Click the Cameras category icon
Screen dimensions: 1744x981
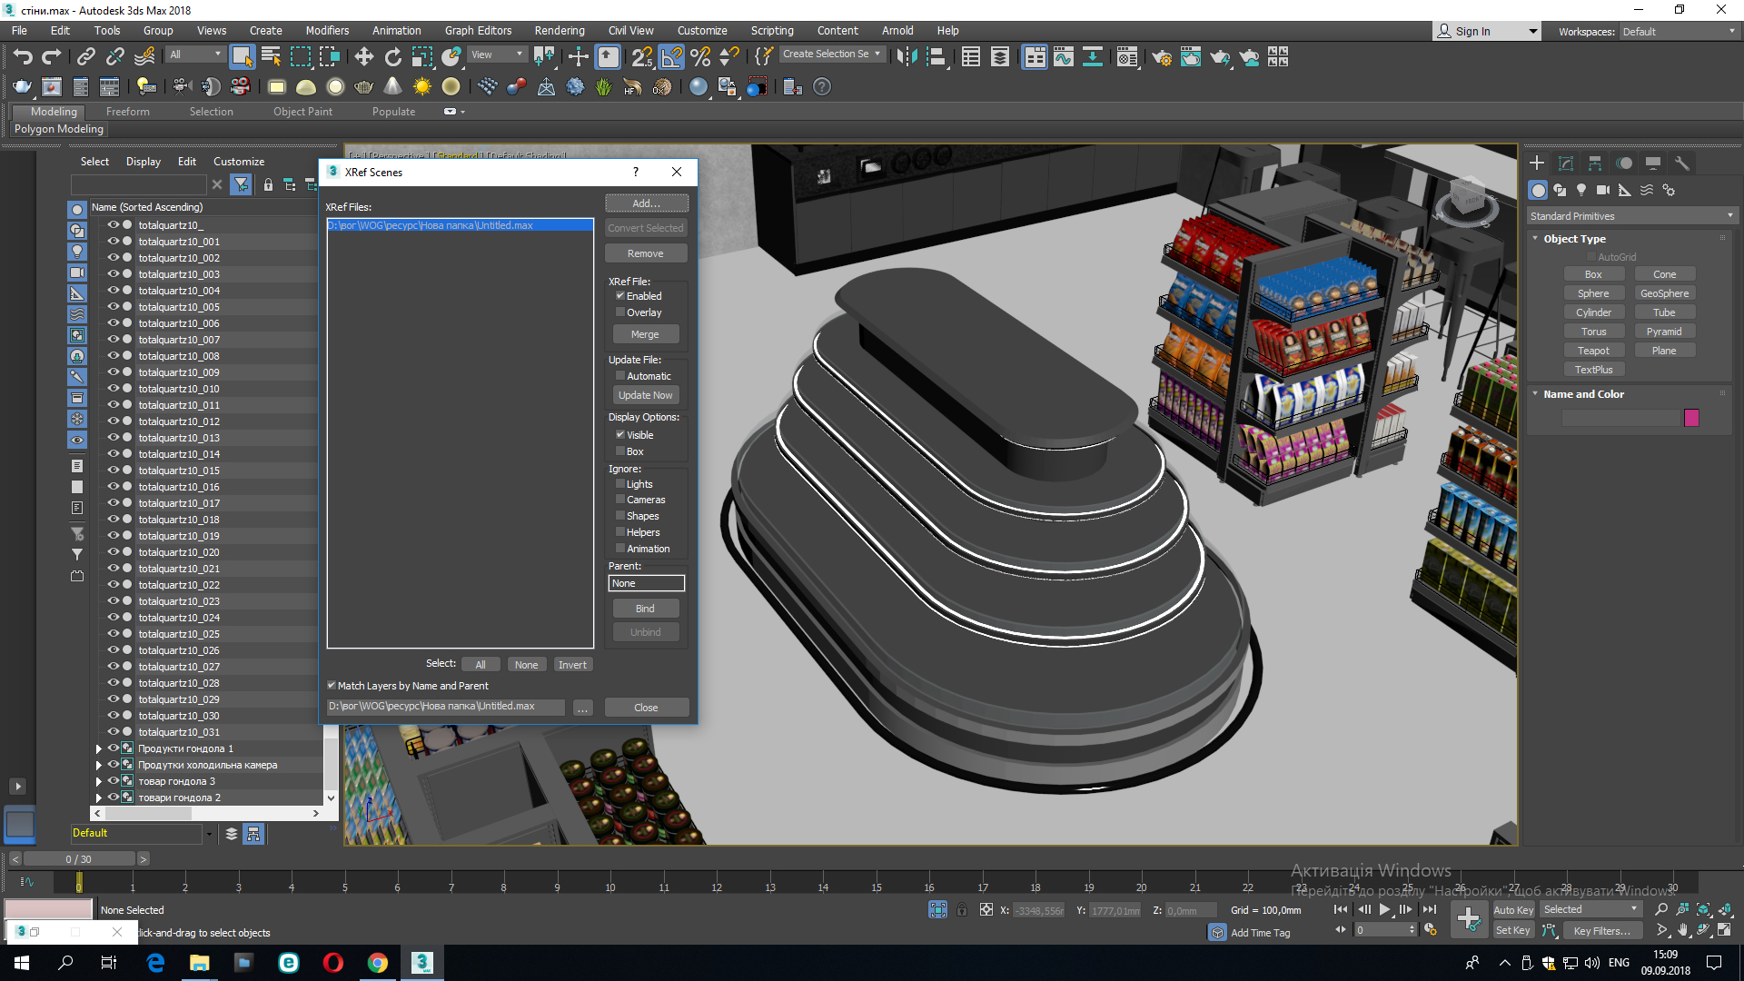click(x=1603, y=190)
